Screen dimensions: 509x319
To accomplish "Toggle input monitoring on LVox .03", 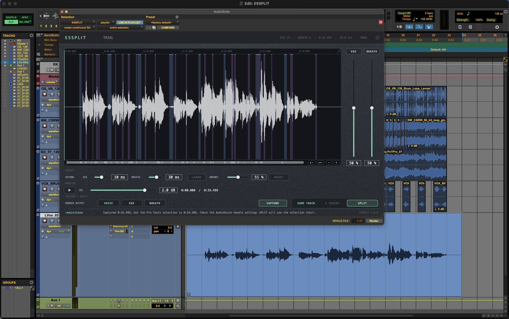I will (52, 221).
